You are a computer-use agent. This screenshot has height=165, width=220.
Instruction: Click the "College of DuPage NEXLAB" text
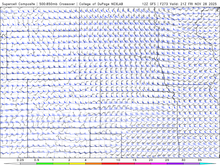click(101, 4)
